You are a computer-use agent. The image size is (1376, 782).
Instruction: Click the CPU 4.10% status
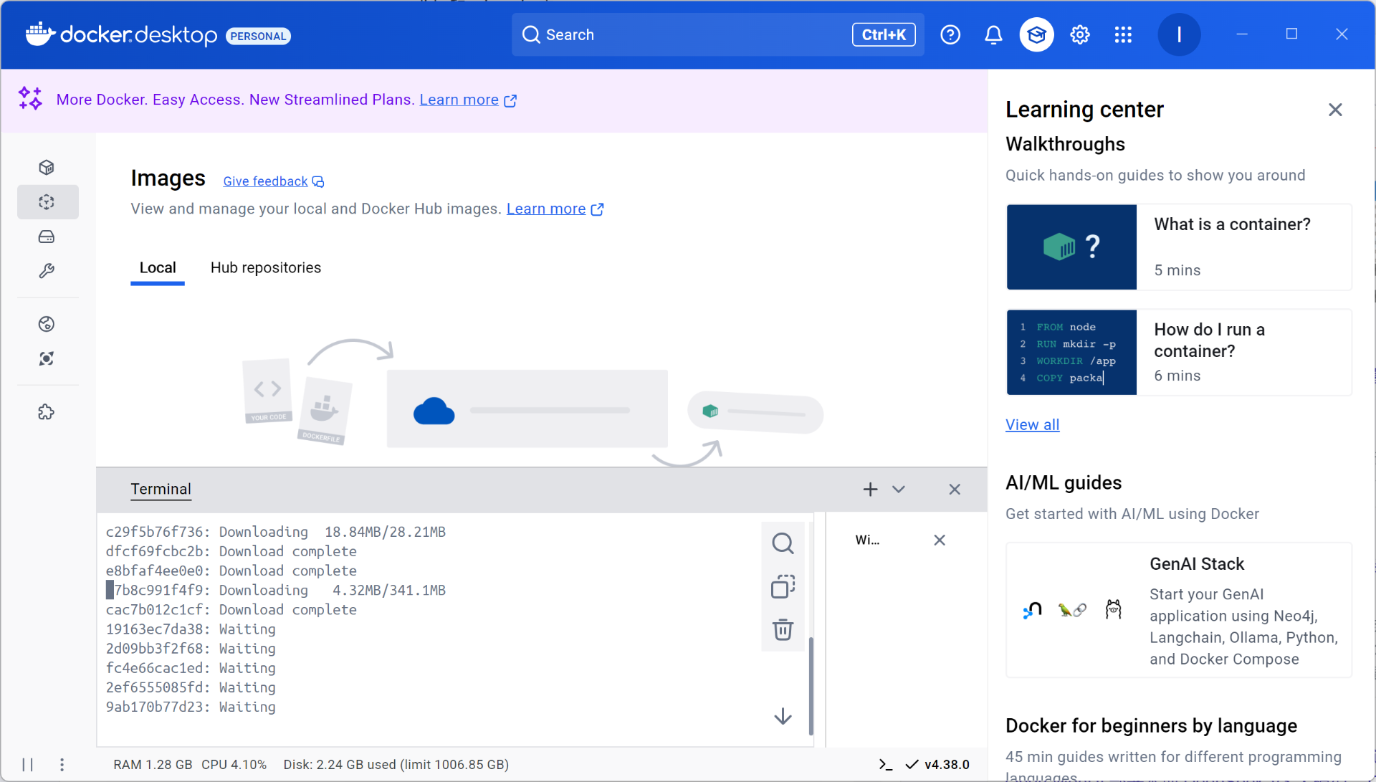234,764
